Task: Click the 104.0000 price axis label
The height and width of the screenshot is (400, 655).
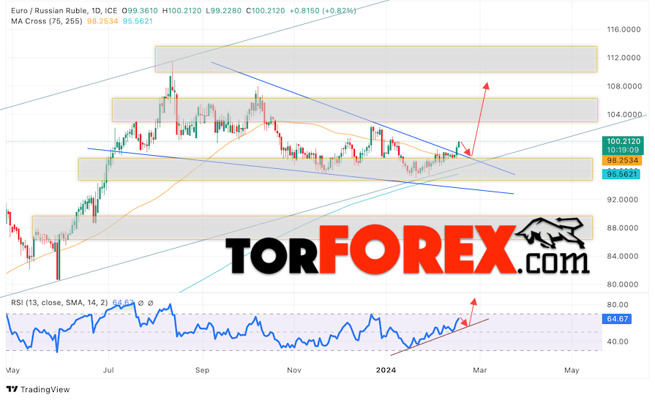Action: click(x=624, y=114)
